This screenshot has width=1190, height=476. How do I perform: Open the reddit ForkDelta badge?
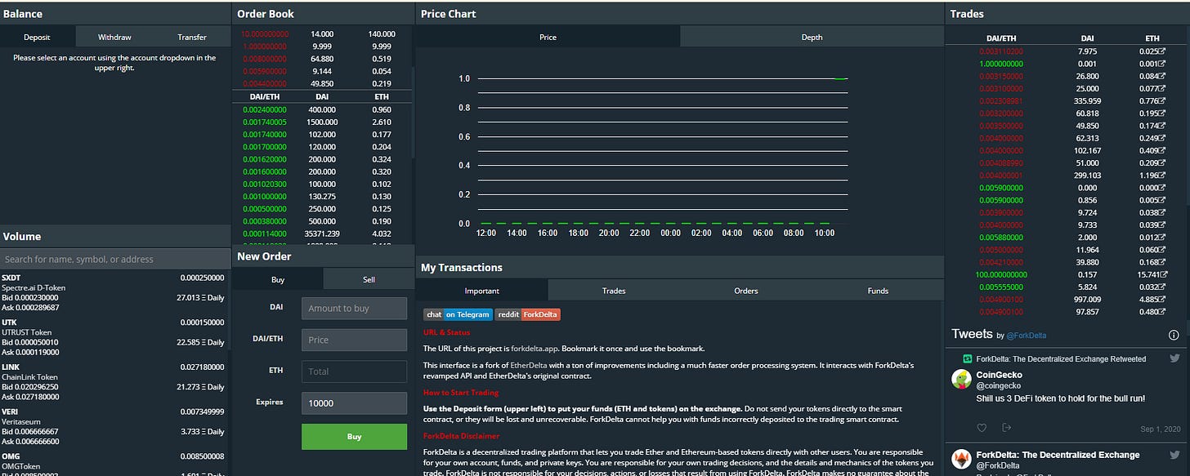(x=528, y=314)
